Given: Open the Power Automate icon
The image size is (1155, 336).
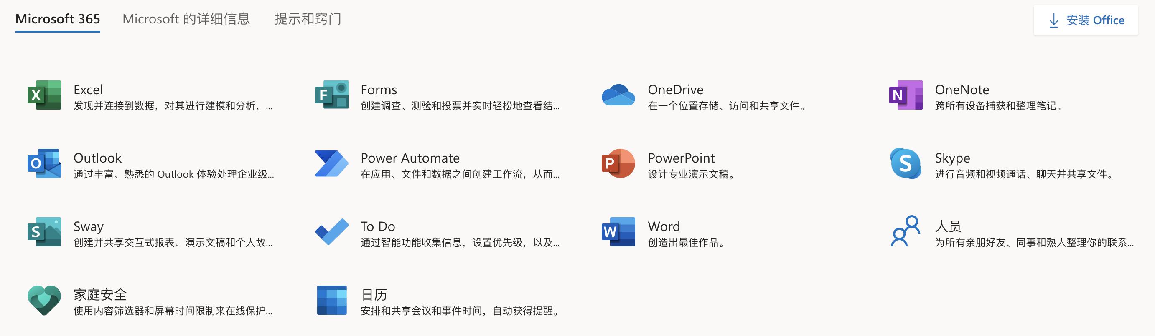Looking at the screenshot, I should click(331, 163).
